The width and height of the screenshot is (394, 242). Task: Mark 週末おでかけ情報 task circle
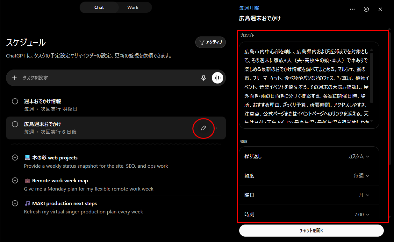(15, 101)
